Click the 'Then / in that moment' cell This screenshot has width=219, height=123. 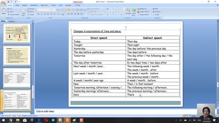[153, 84]
